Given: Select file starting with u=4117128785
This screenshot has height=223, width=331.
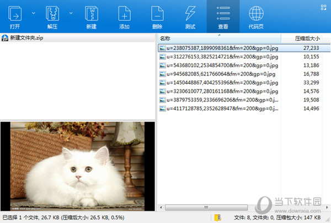Looking at the screenshot, I should pyautogui.click(x=222, y=109).
